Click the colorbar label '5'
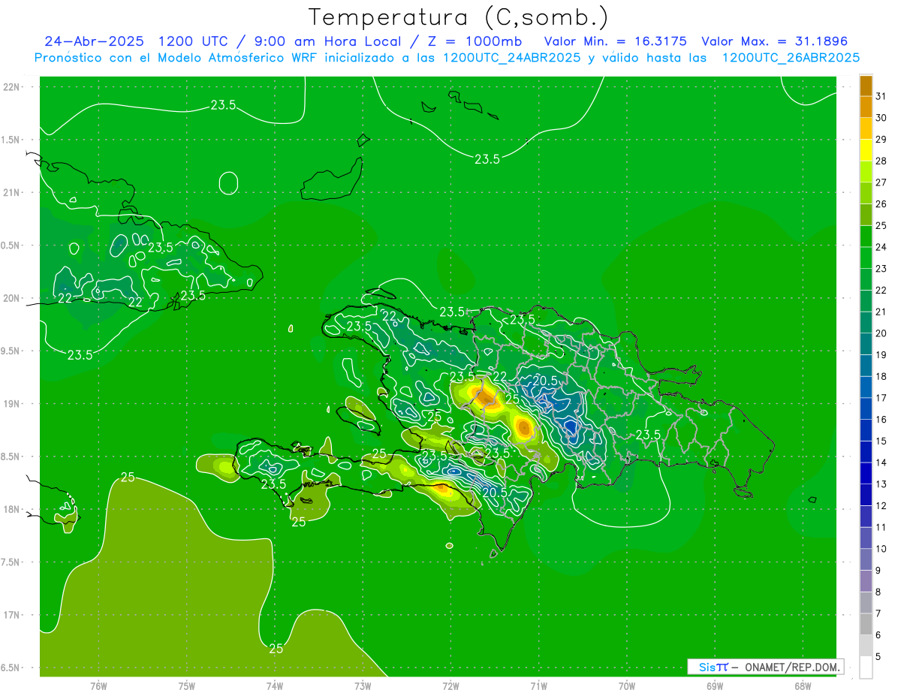 point(878,657)
